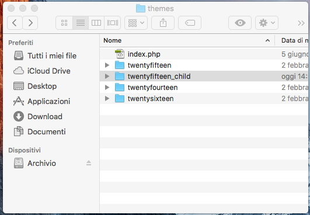Click the Dispositivi sidebar heading
Screen dimensions: 310x215
[x=25, y=150]
